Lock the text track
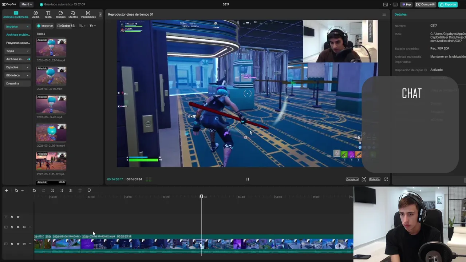 [12, 217]
